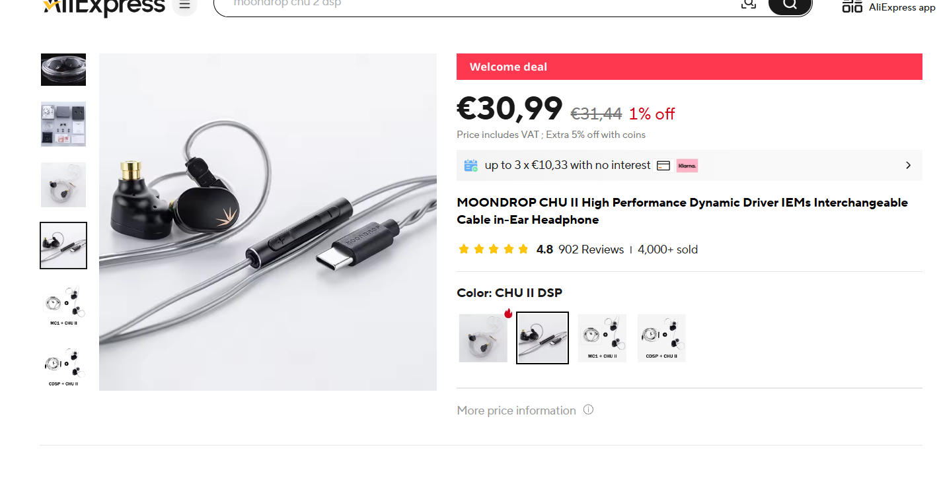Screen dimensions: 937x497
Task: Click the AliExpress logo
Action: 104,7
